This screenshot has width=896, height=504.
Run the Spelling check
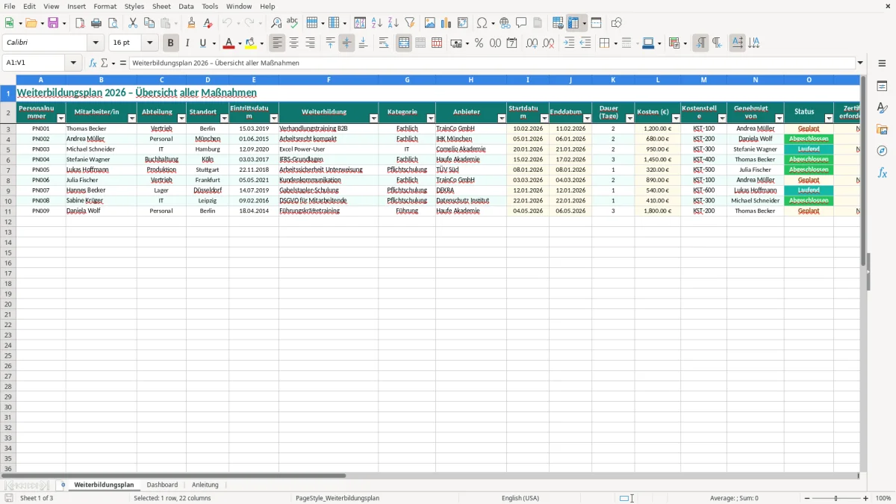(293, 23)
